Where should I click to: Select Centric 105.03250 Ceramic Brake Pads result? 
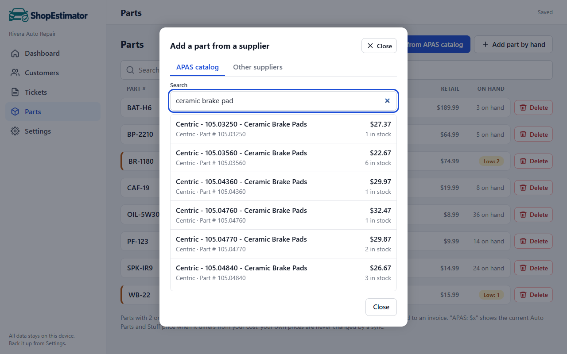tap(283, 129)
